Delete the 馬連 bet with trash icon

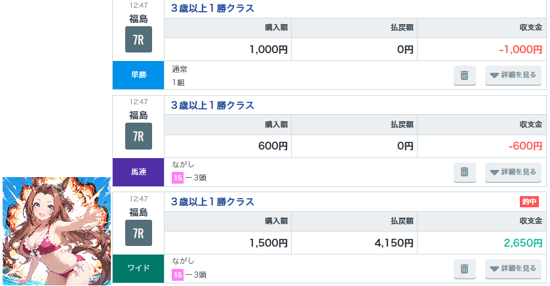point(464,172)
